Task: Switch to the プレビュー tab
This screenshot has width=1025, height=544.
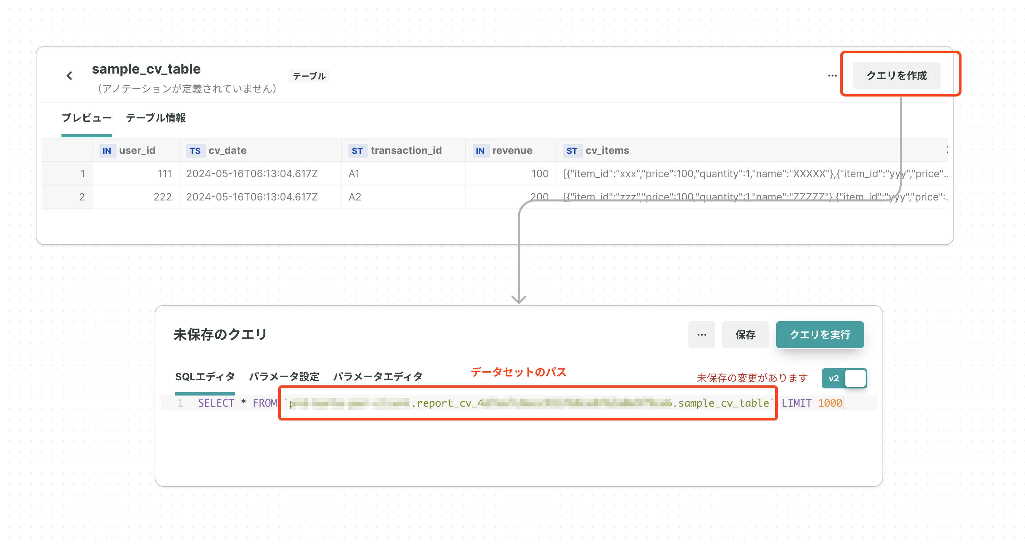Action: 87,118
